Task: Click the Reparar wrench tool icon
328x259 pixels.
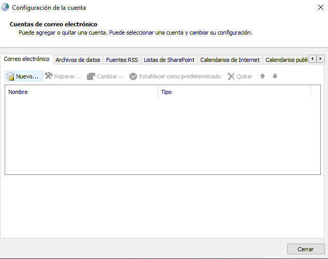Action: pos(49,76)
